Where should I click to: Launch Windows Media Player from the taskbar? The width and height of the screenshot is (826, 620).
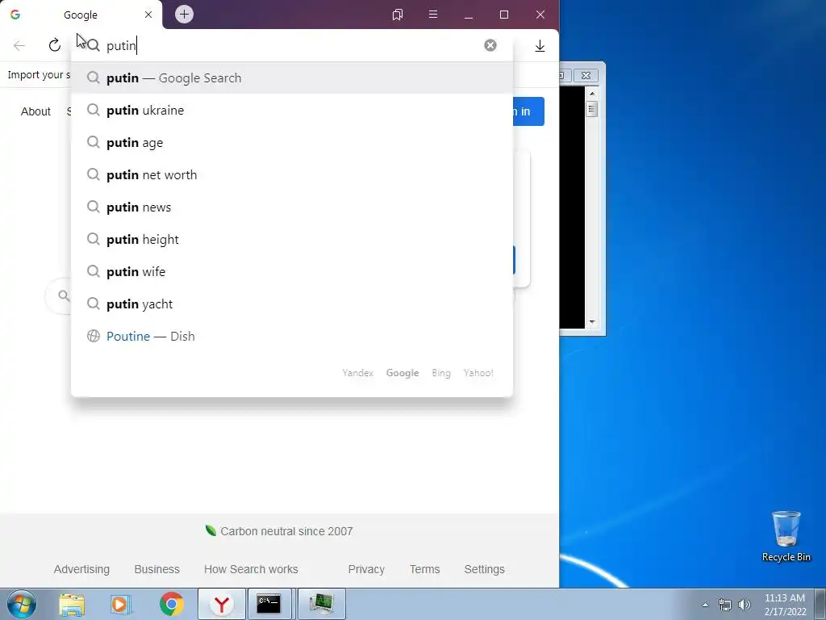click(x=121, y=604)
